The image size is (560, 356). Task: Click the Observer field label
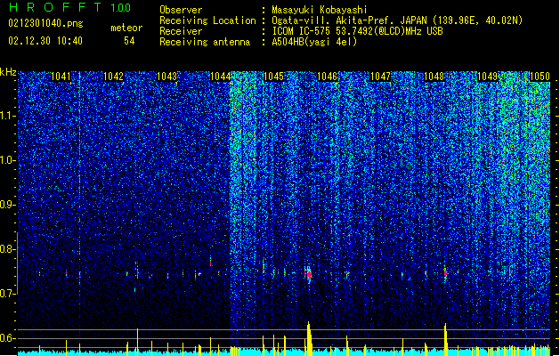181,10
